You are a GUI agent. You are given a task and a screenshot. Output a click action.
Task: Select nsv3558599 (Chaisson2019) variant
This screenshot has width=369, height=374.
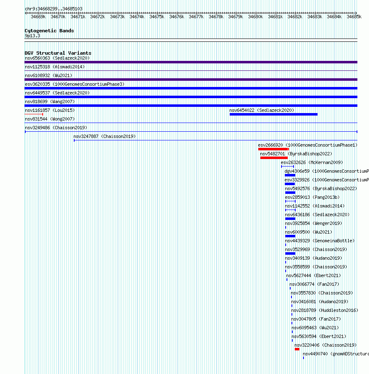tap(316, 267)
